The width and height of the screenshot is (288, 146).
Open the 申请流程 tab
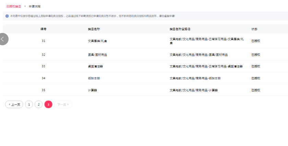[x=35, y=6]
